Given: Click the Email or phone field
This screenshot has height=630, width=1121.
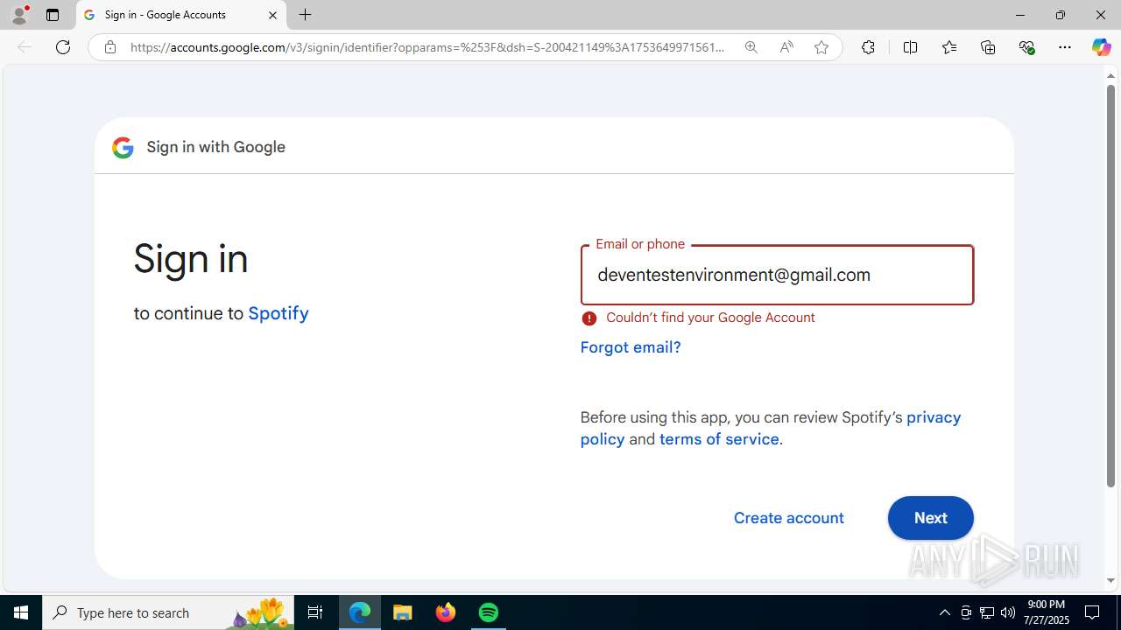Looking at the screenshot, I should pos(777,275).
